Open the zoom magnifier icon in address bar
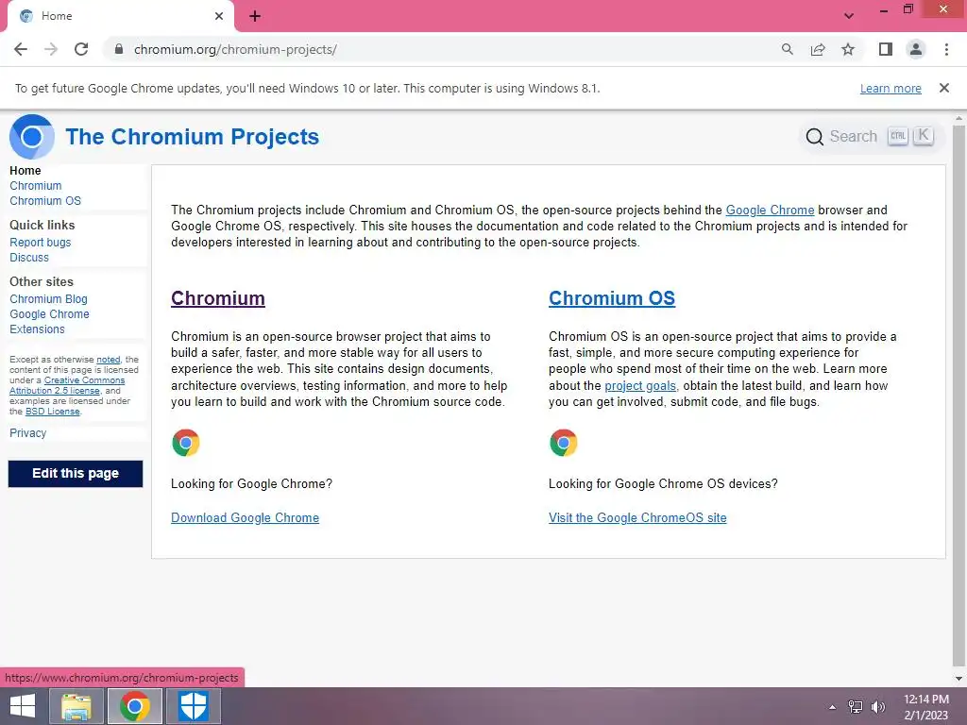Image resolution: width=967 pixels, height=725 pixels. [787, 49]
